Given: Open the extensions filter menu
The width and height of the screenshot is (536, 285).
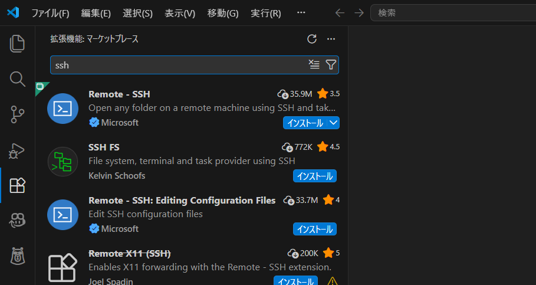Looking at the screenshot, I should click(331, 64).
